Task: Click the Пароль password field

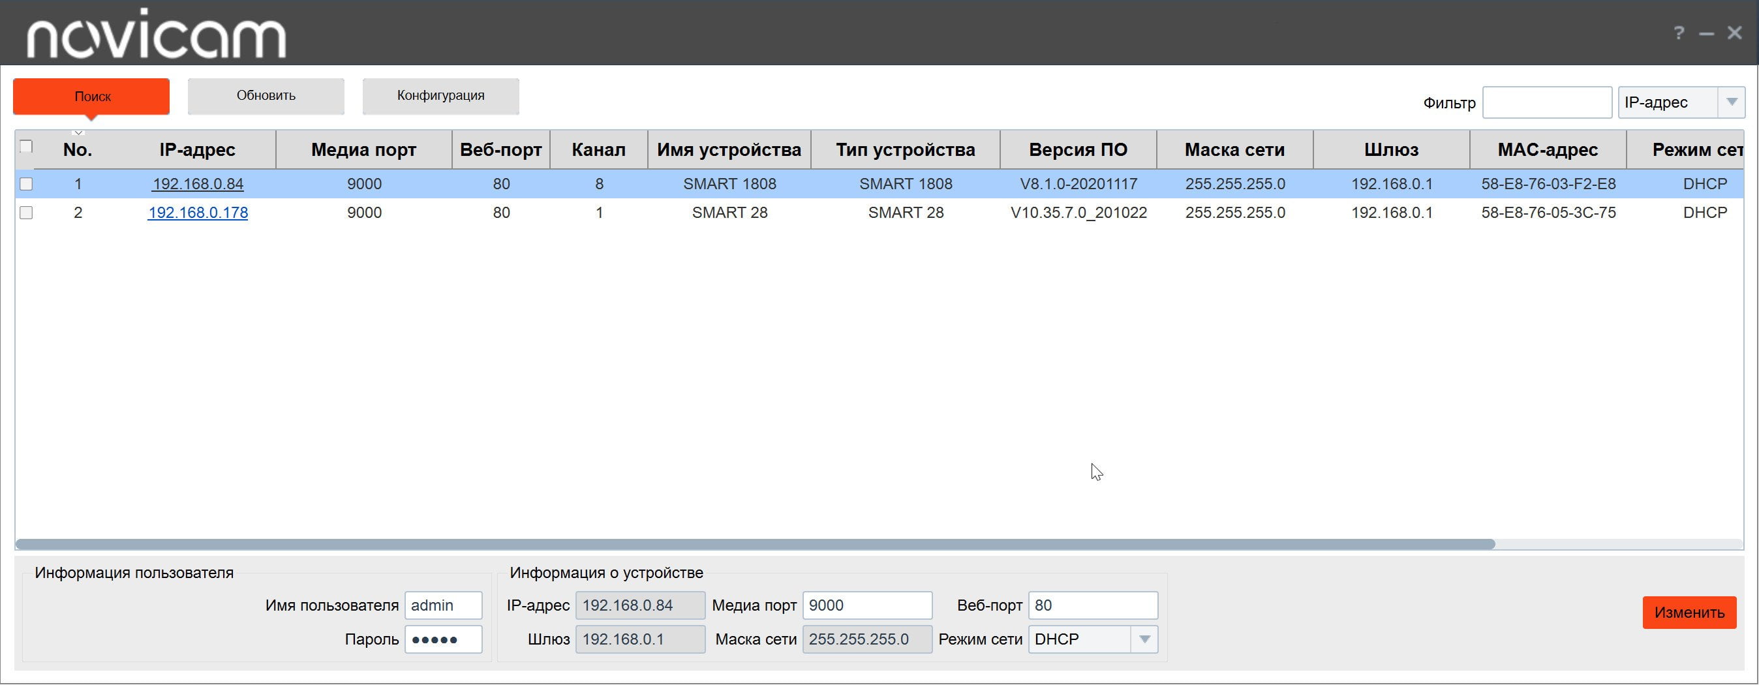Action: pos(443,639)
